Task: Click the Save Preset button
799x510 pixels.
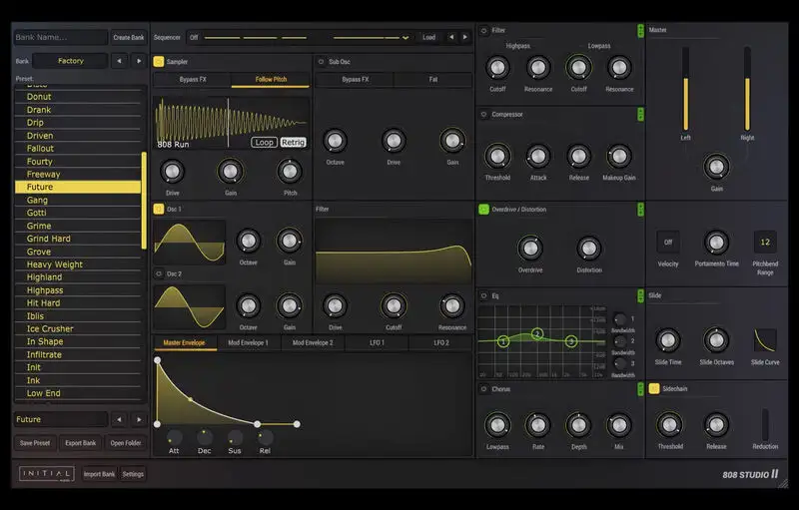Action: click(x=35, y=443)
